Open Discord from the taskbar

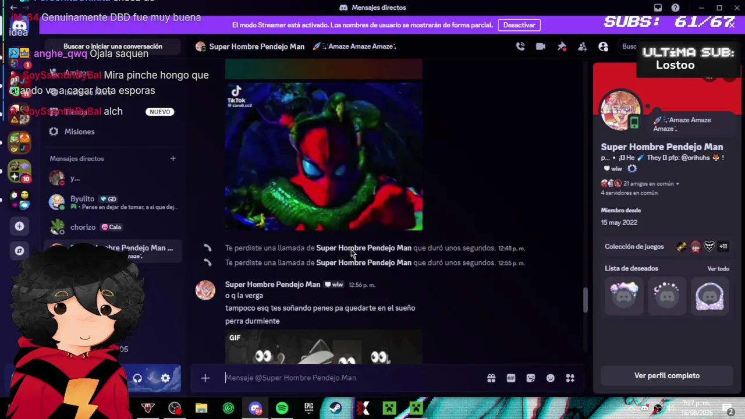click(x=255, y=409)
